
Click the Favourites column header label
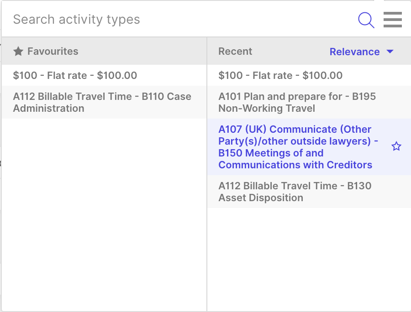53,52
